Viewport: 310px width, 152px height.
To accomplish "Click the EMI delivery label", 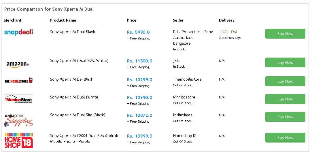I will pos(234,32).
